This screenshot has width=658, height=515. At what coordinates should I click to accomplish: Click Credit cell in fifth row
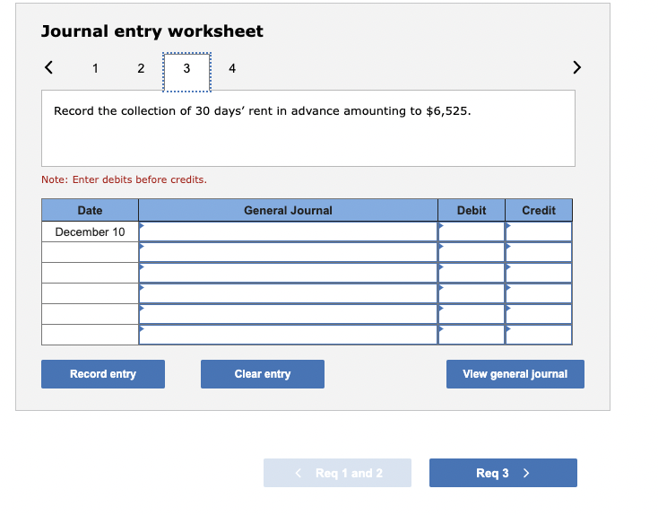click(x=539, y=314)
